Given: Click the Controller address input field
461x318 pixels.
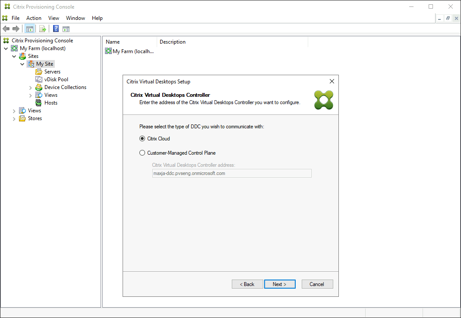Looking at the screenshot, I should tap(232, 173).
